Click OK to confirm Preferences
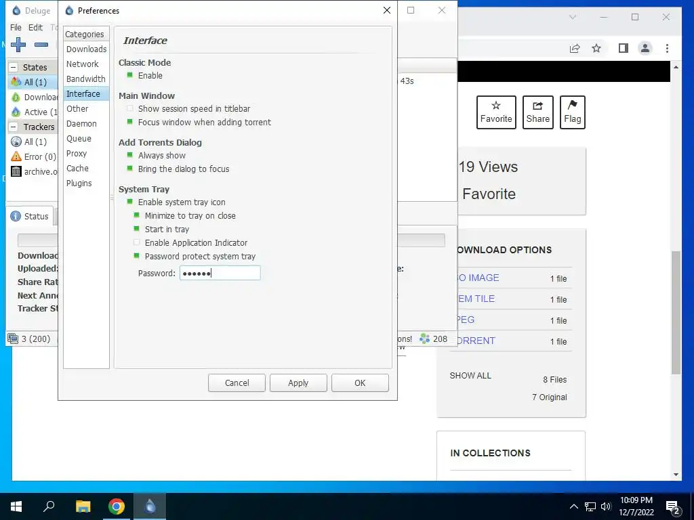Viewport: 694px width, 520px height. [x=360, y=383]
